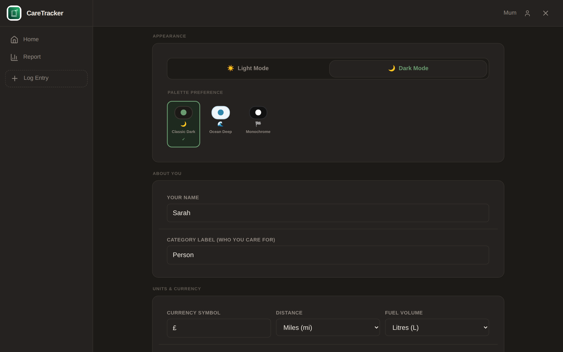Select the Classic Dark palette
The image size is (563, 352).
[183, 124]
